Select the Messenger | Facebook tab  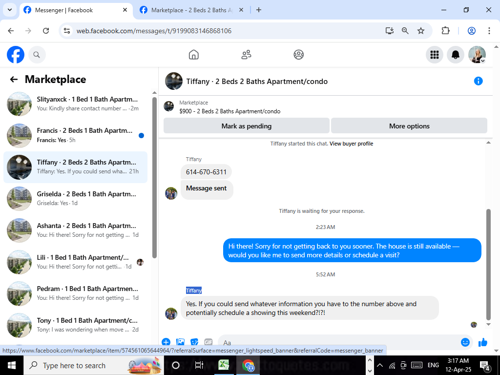[76, 10]
